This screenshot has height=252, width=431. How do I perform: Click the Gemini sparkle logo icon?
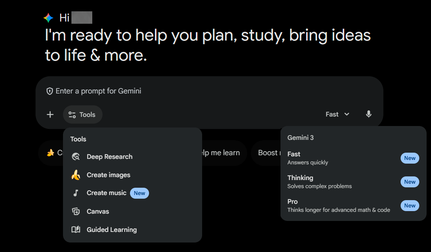coord(48,18)
